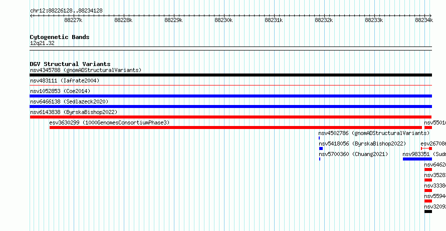Open the nsv4345788 (gnomADStructuralVariants) label

pyautogui.click(x=86, y=70)
